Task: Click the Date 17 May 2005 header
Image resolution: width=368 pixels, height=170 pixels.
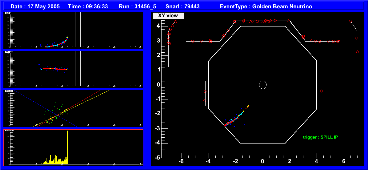Action: [35, 6]
